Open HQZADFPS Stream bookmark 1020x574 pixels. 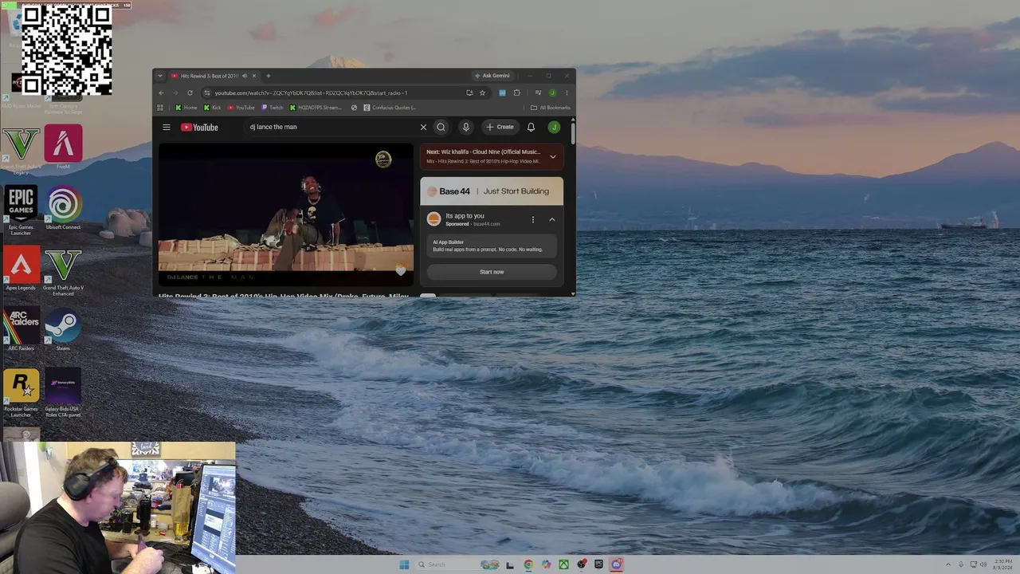[316, 108]
